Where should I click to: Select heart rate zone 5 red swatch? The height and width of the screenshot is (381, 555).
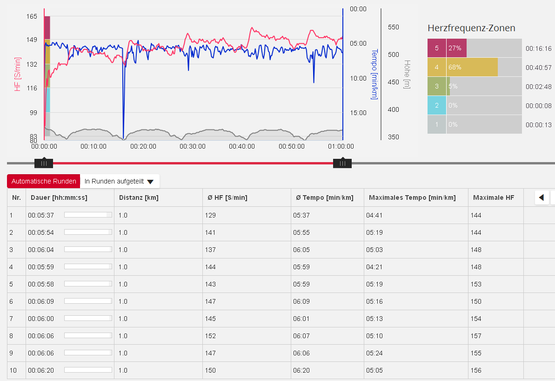pyautogui.click(x=436, y=48)
